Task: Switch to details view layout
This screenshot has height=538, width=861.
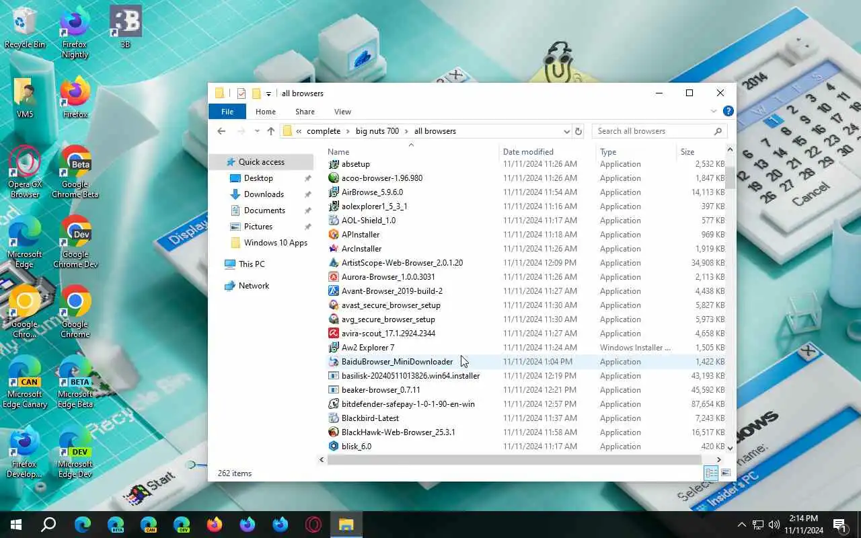Action: [x=711, y=473]
